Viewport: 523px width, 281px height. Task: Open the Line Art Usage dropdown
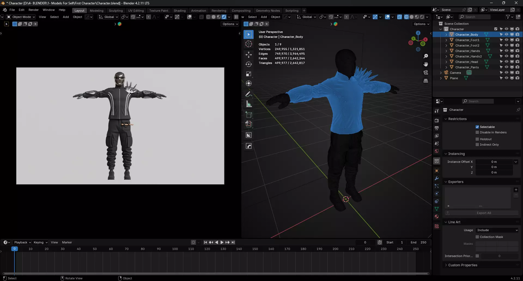(497, 230)
